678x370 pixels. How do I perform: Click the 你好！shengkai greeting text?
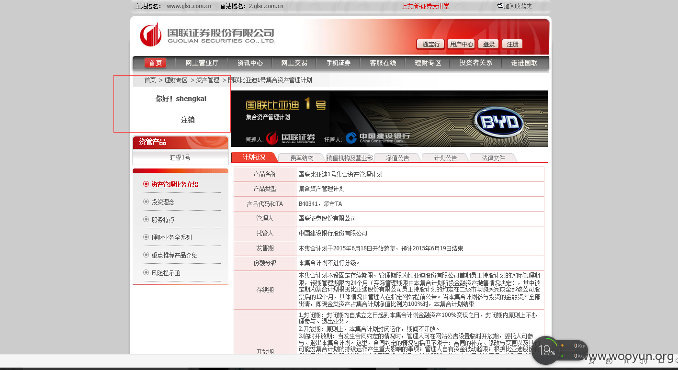tap(181, 99)
